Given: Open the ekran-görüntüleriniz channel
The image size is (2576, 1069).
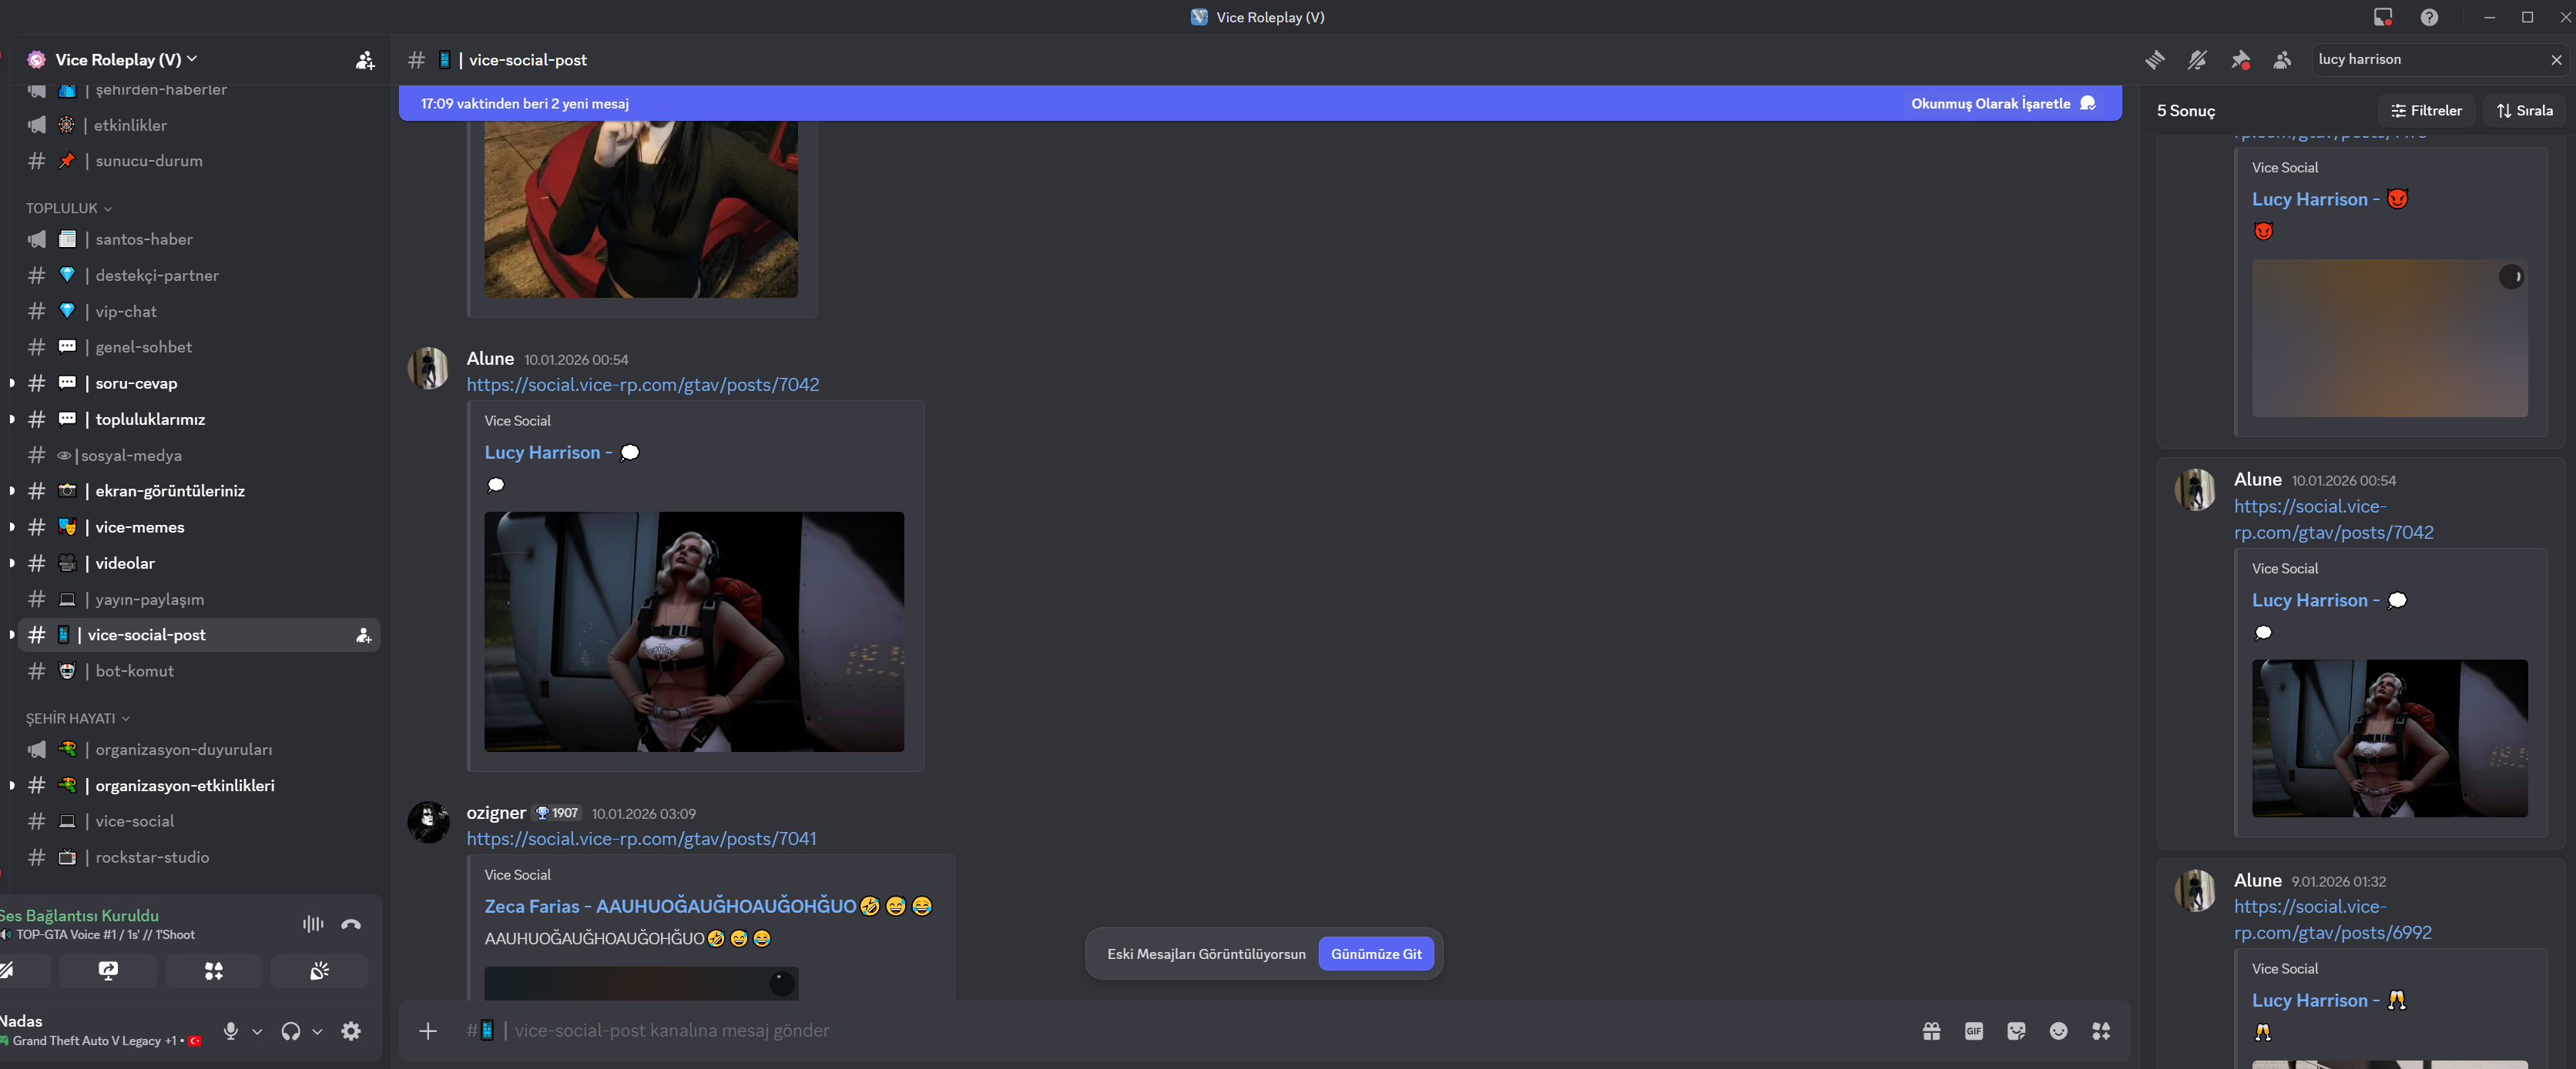Looking at the screenshot, I should click(x=199, y=492).
